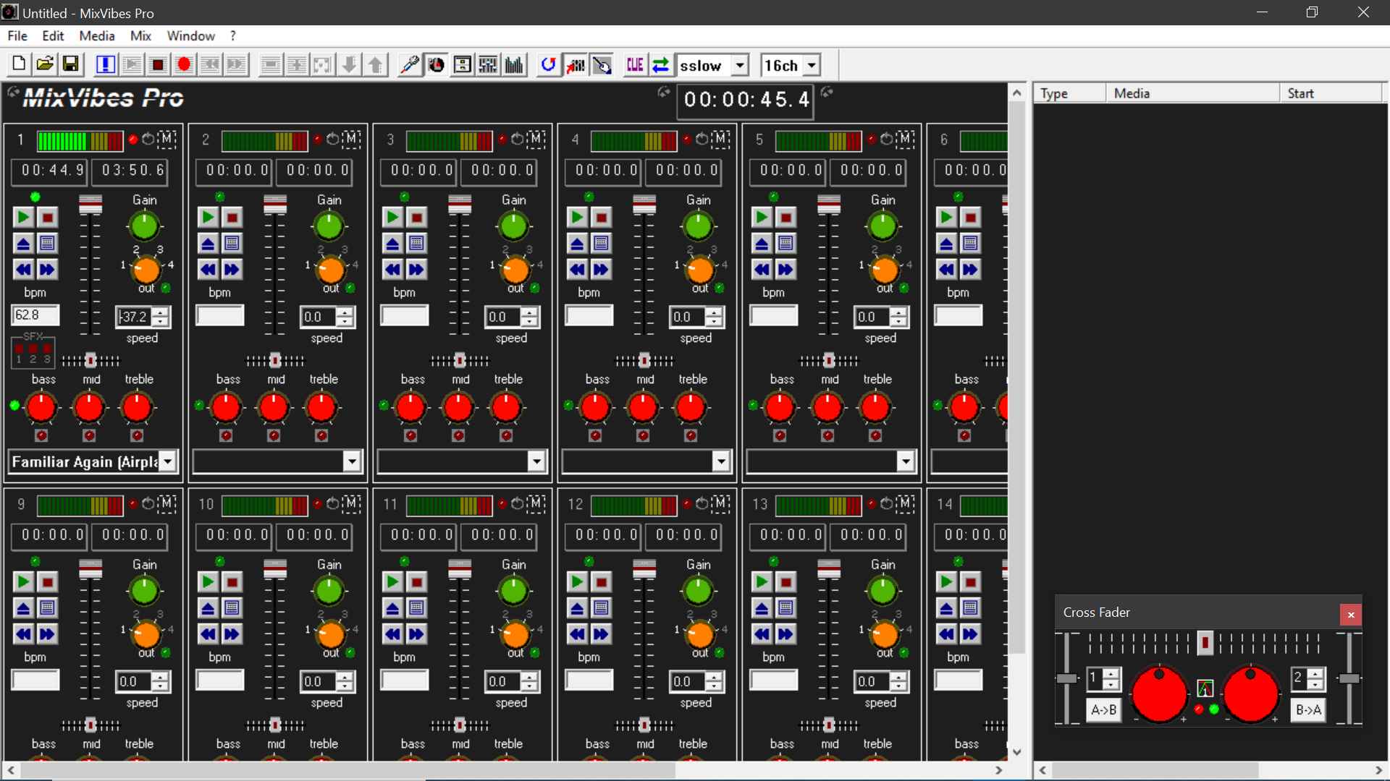
Task: Open the 16ch channel count dropdown
Action: click(x=812, y=66)
